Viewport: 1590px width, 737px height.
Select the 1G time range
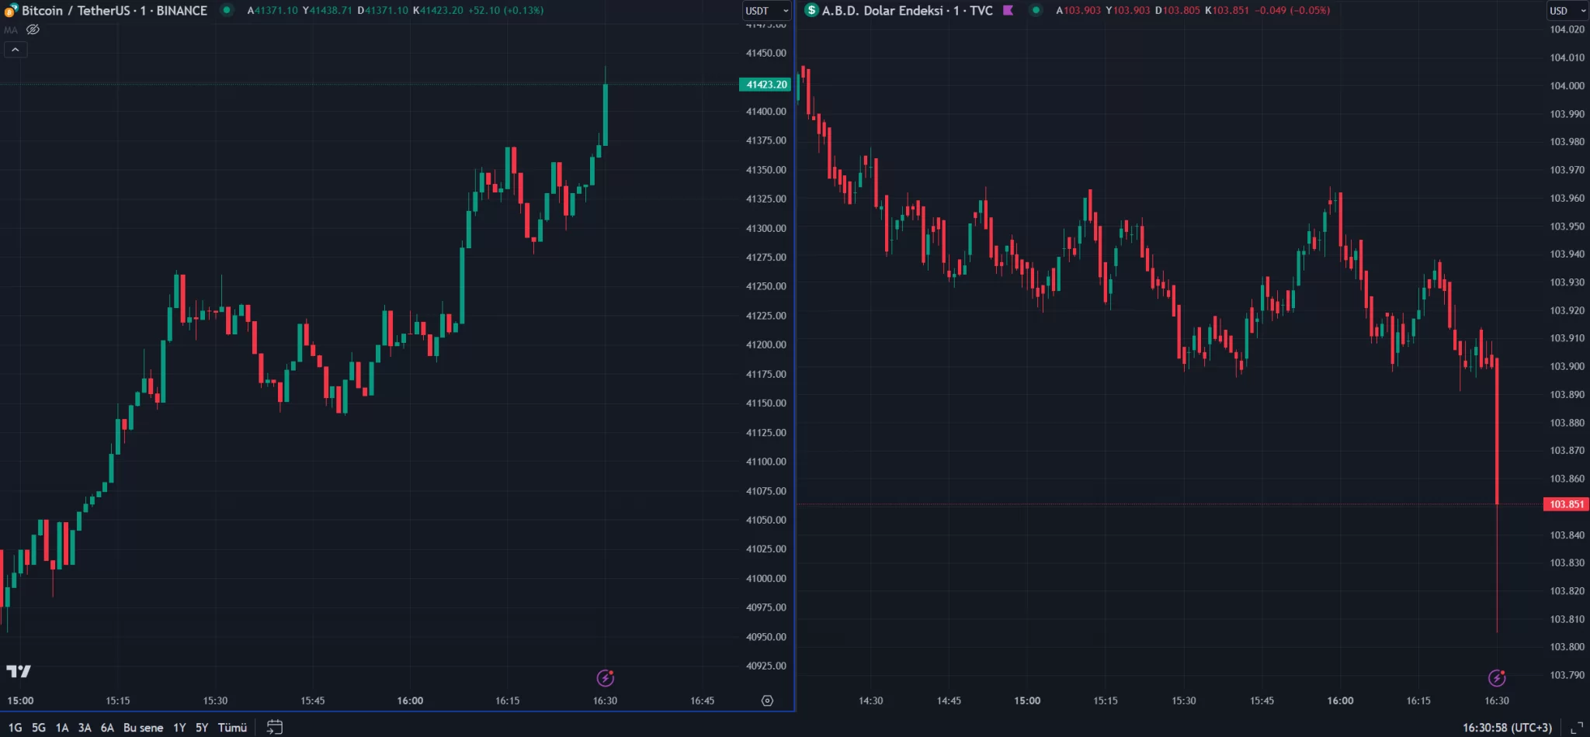15,728
